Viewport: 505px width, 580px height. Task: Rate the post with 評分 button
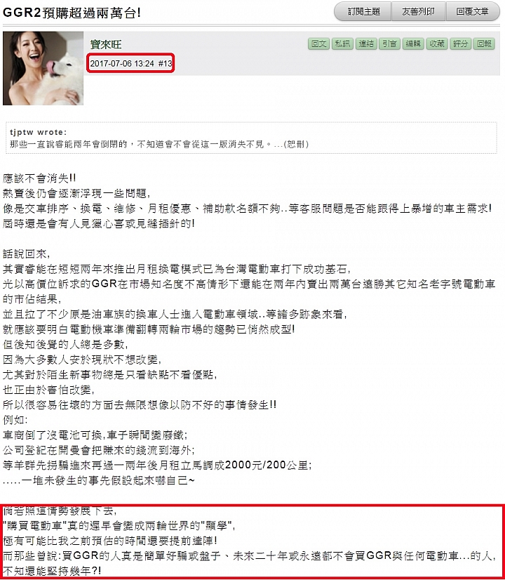click(460, 44)
